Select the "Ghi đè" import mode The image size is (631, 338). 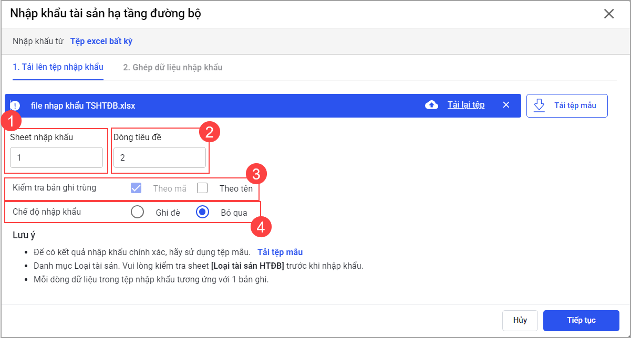[x=137, y=213]
